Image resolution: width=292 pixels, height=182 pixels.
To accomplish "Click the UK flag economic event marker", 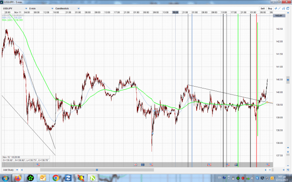I will 135,165.
